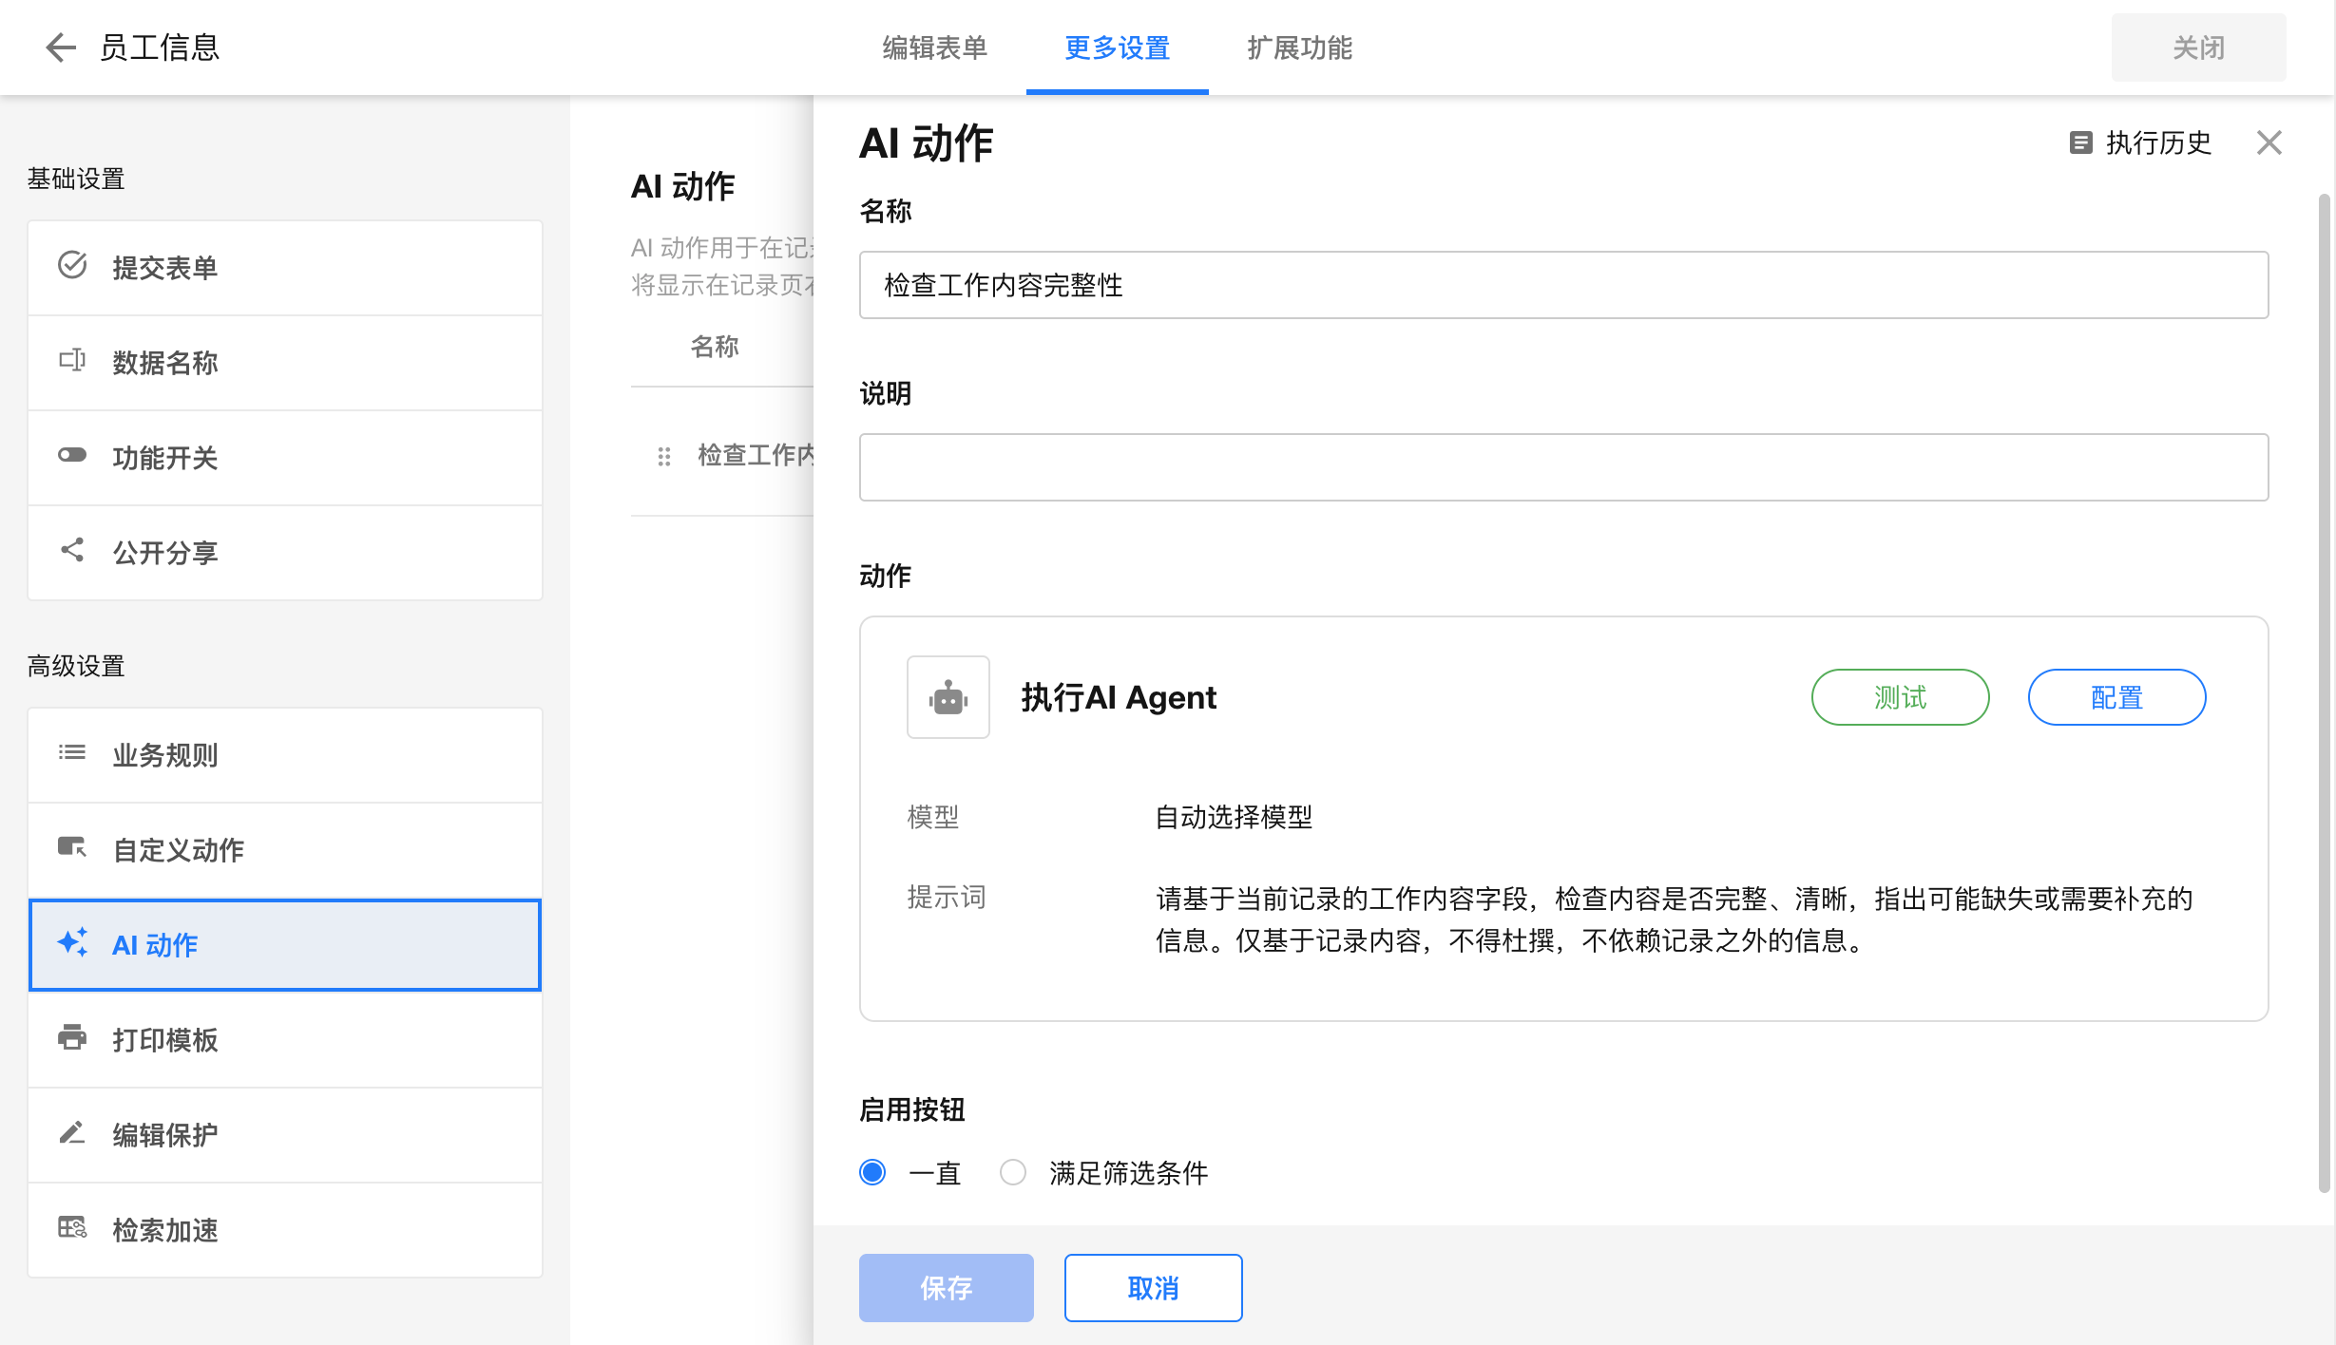Click the 提交表单 checkmark icon
The width and height of the screenshot is (2336, 1345).
click(x=72, y=265)
